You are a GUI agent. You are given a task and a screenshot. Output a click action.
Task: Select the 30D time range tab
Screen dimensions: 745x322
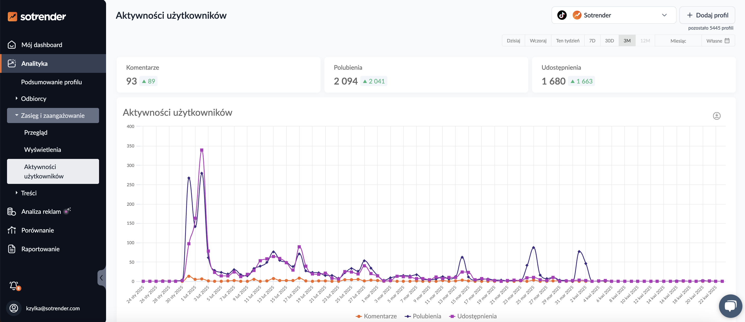(609, 41)
